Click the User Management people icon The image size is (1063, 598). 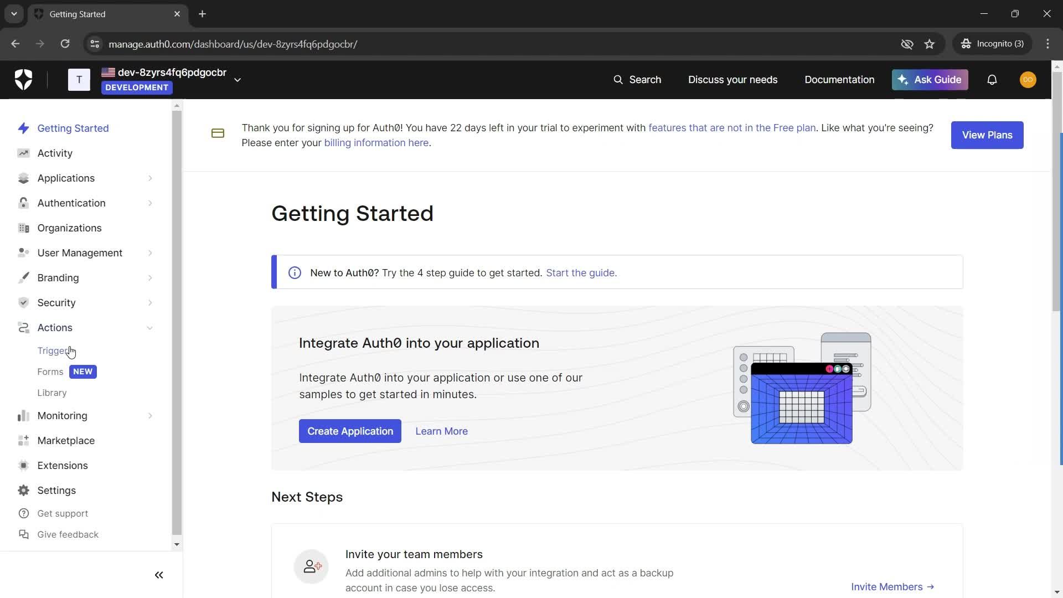[23, 253]
